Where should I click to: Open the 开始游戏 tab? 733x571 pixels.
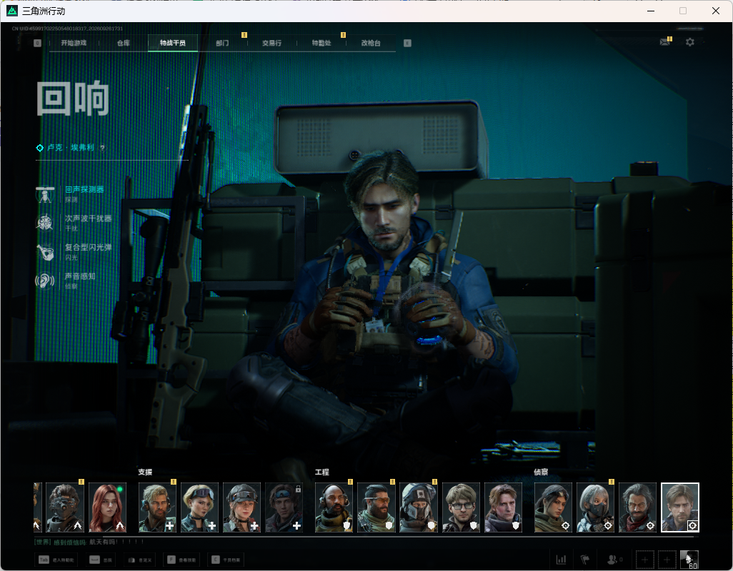(74, 43)
